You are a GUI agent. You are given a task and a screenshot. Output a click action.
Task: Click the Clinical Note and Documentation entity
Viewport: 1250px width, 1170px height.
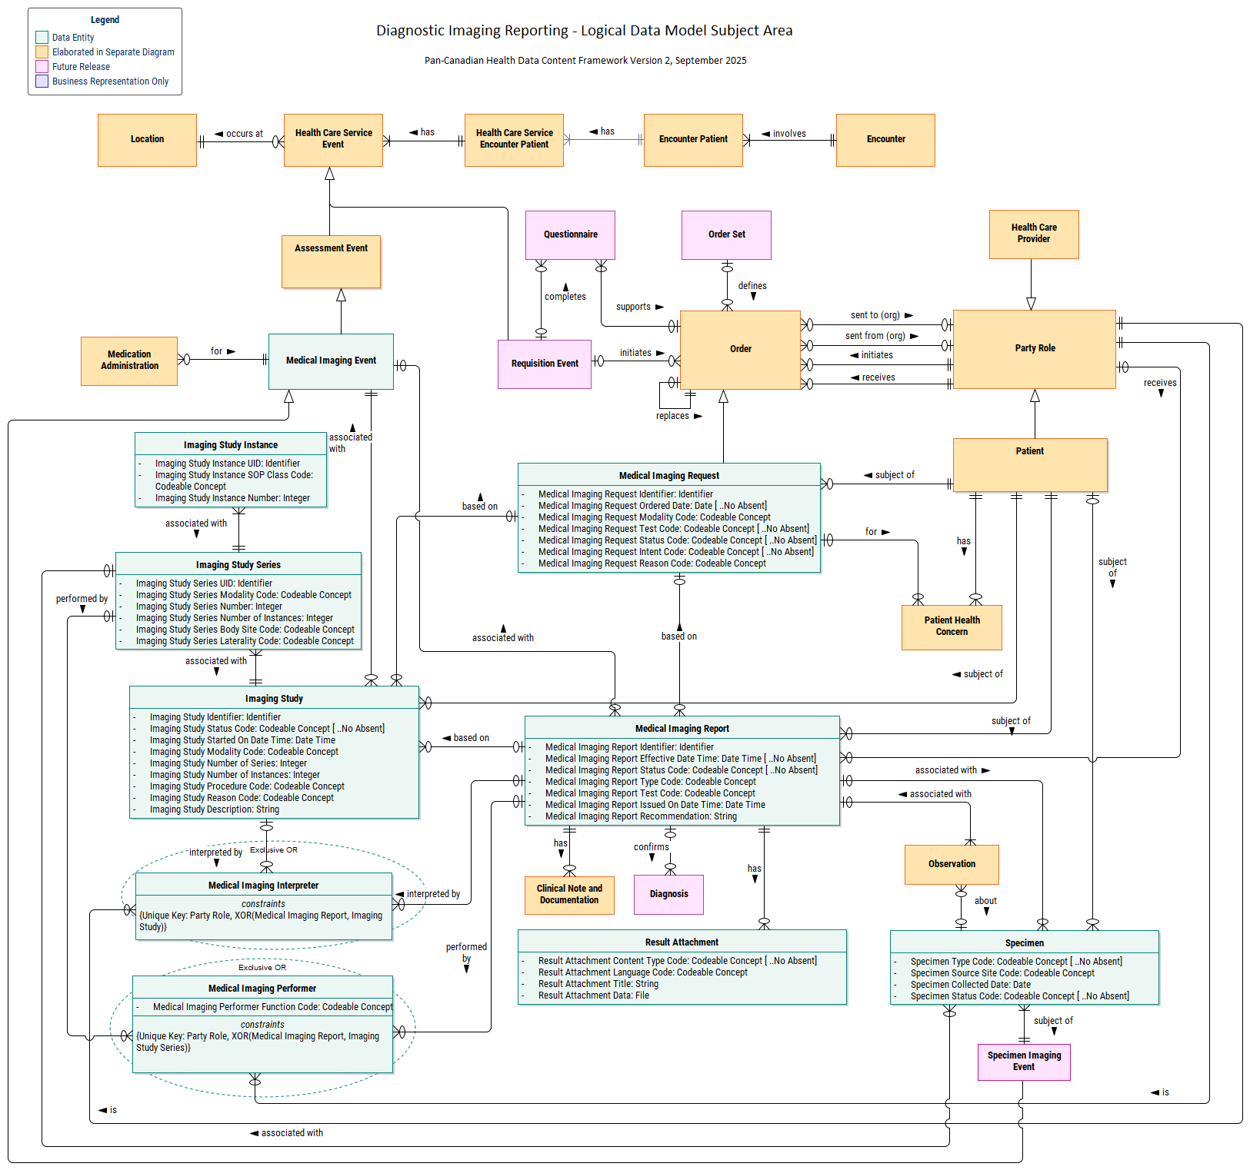point(569,895)
